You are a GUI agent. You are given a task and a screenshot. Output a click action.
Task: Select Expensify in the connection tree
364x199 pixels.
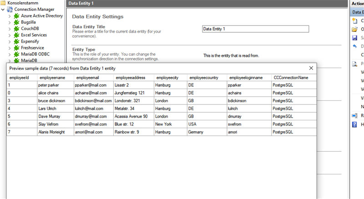[30, 41]
